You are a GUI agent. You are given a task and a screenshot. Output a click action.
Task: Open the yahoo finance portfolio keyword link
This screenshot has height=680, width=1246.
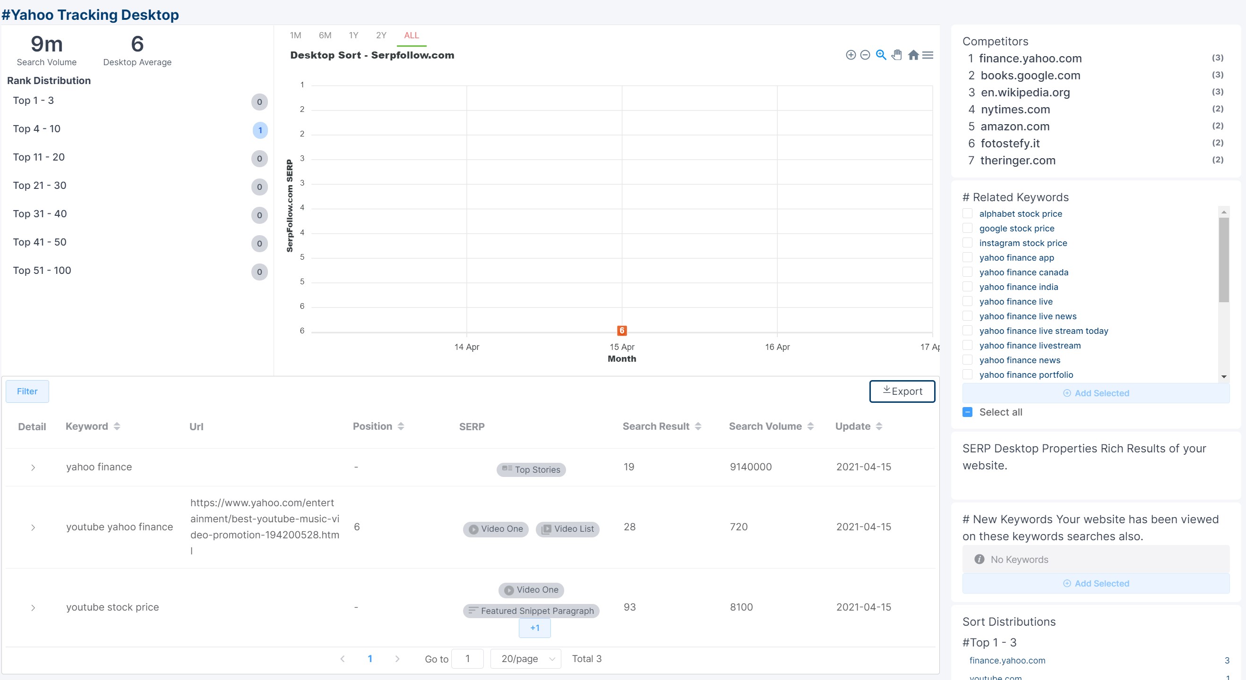click(1026, 374)
